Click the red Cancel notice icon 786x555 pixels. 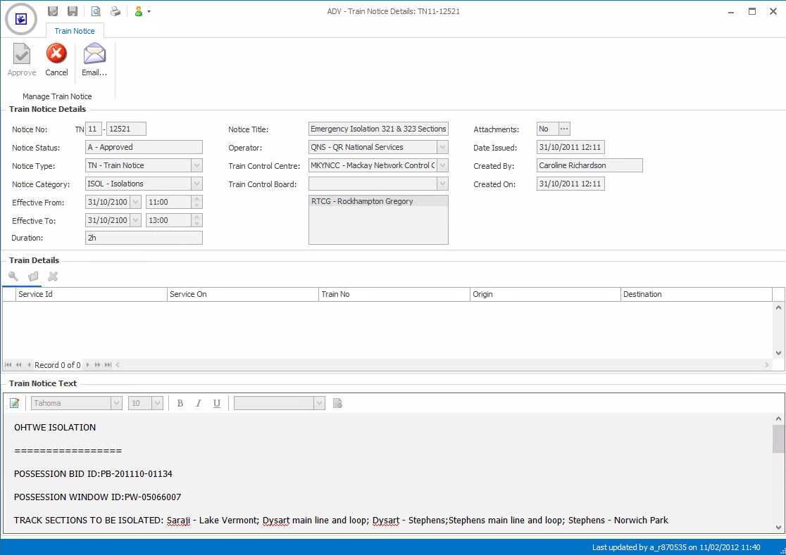56,55
